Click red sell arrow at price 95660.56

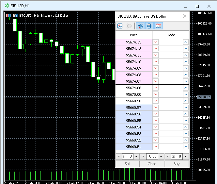(156, 114)
